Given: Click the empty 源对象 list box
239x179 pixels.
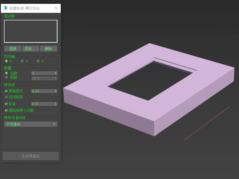Looking at the screenshot, I should 31,31.
